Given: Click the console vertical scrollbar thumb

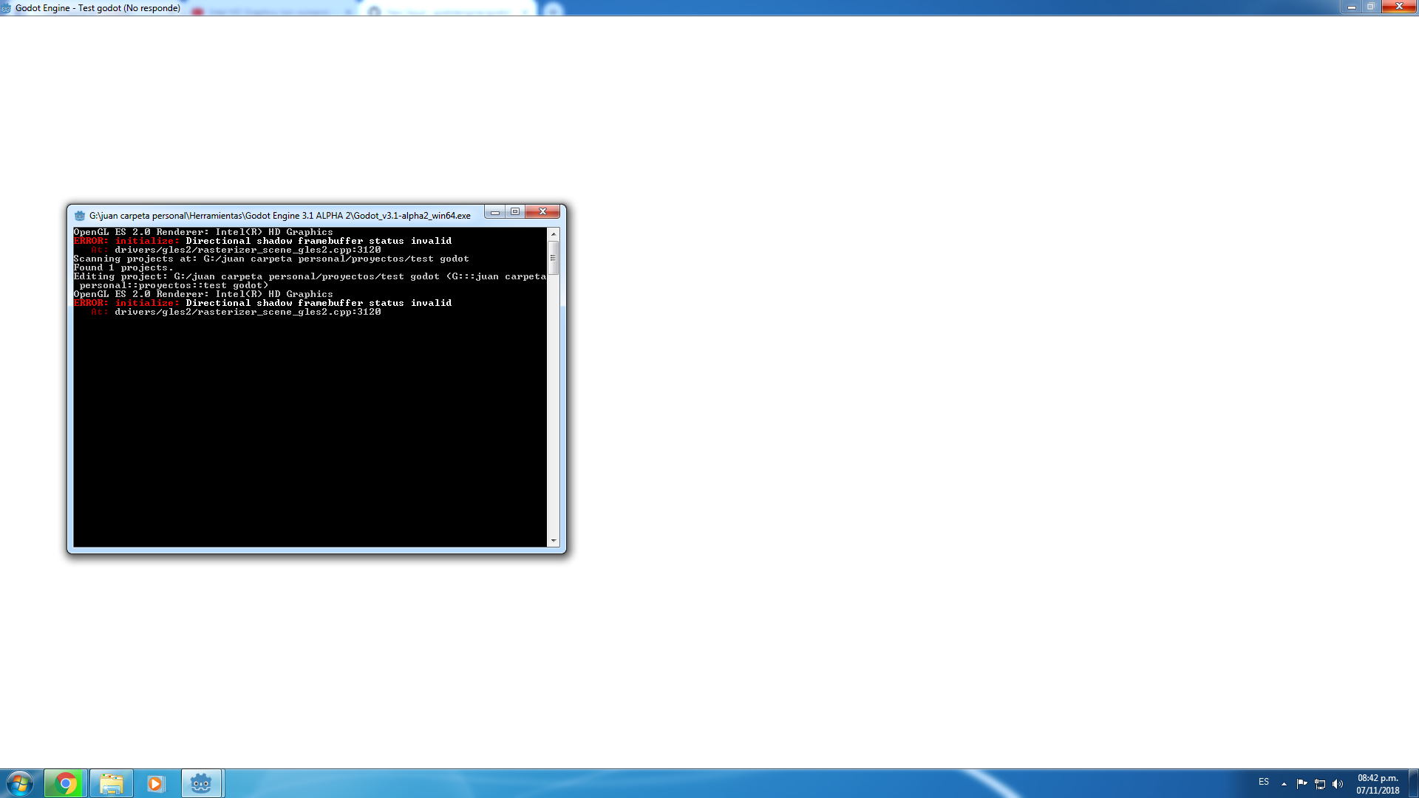Looking at the screenshot, I should 553,258.
